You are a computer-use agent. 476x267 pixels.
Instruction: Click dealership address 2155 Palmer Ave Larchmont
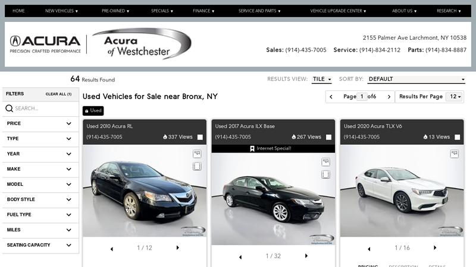(415, 38)
